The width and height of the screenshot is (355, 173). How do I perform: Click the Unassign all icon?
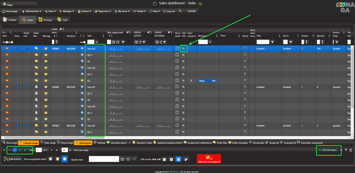pyautogui.click(x=281, y=143)
